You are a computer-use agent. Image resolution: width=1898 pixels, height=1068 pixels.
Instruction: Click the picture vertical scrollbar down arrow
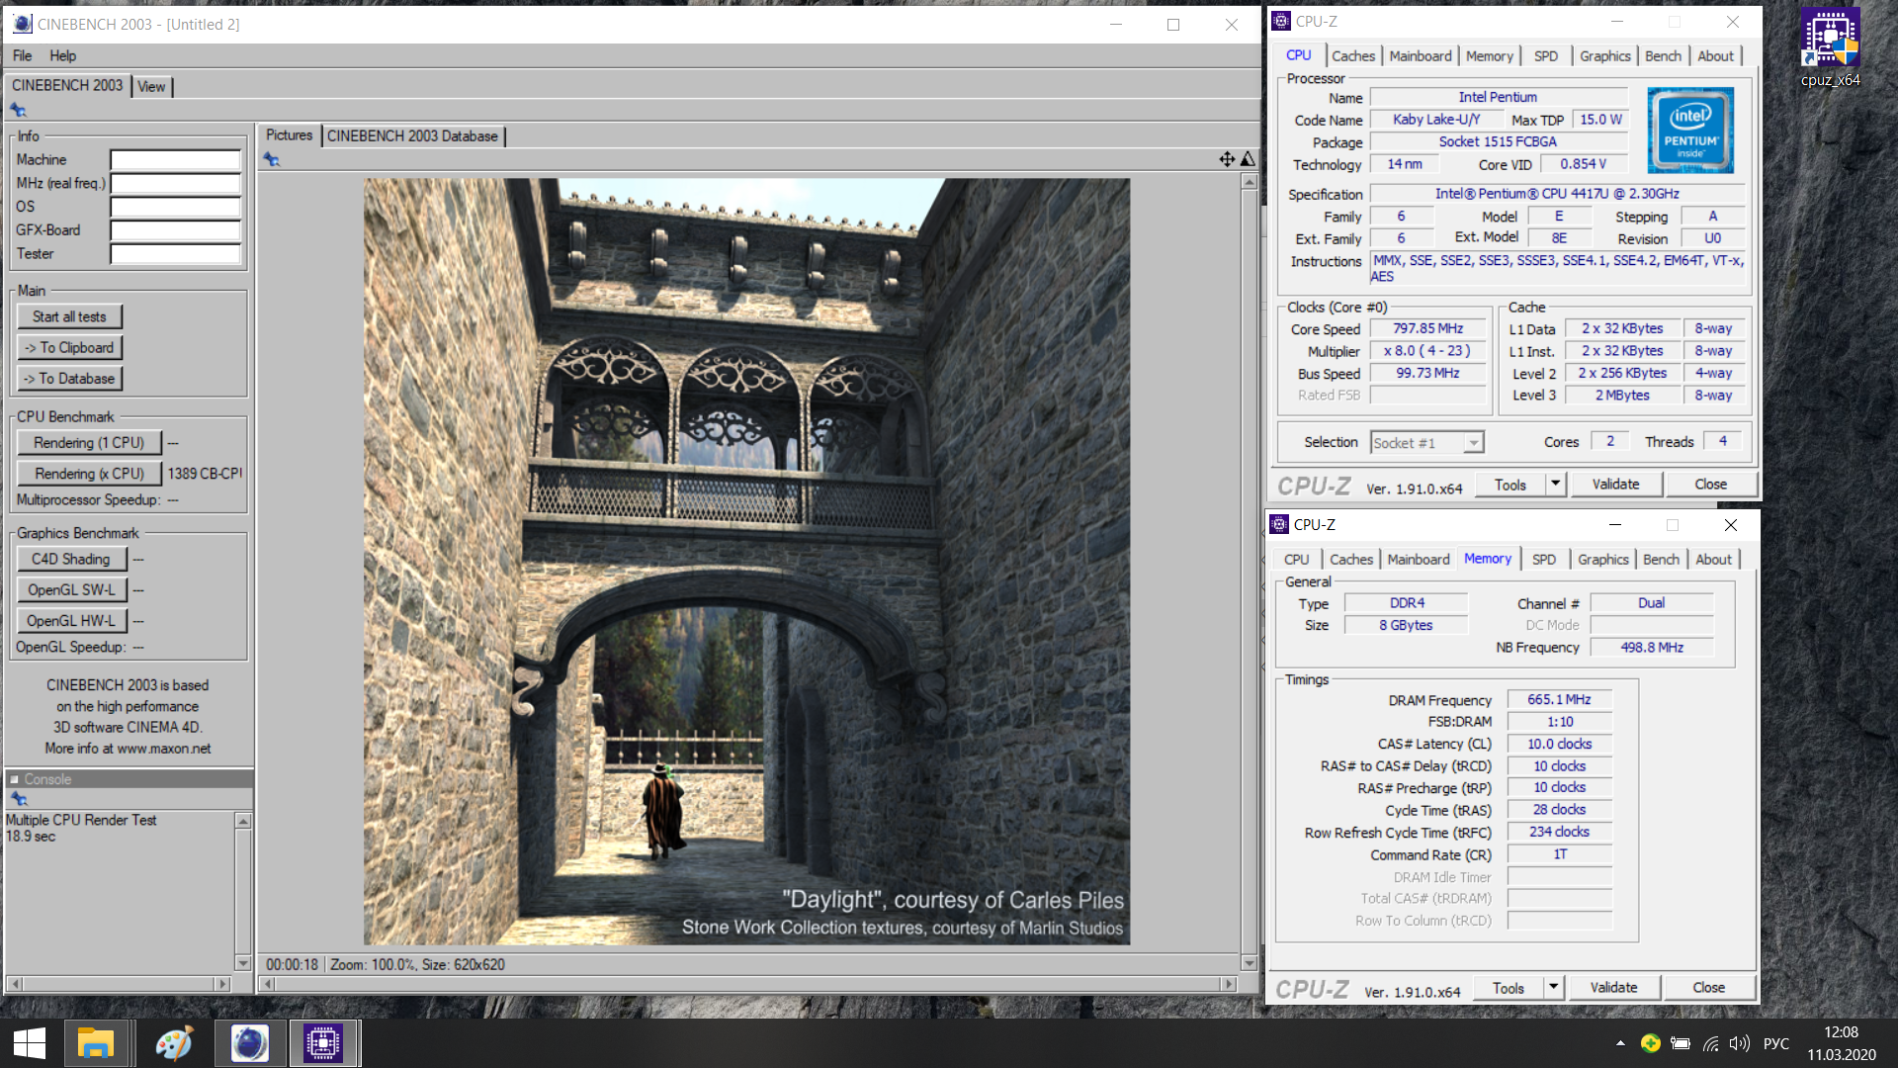click(1249, 962)
